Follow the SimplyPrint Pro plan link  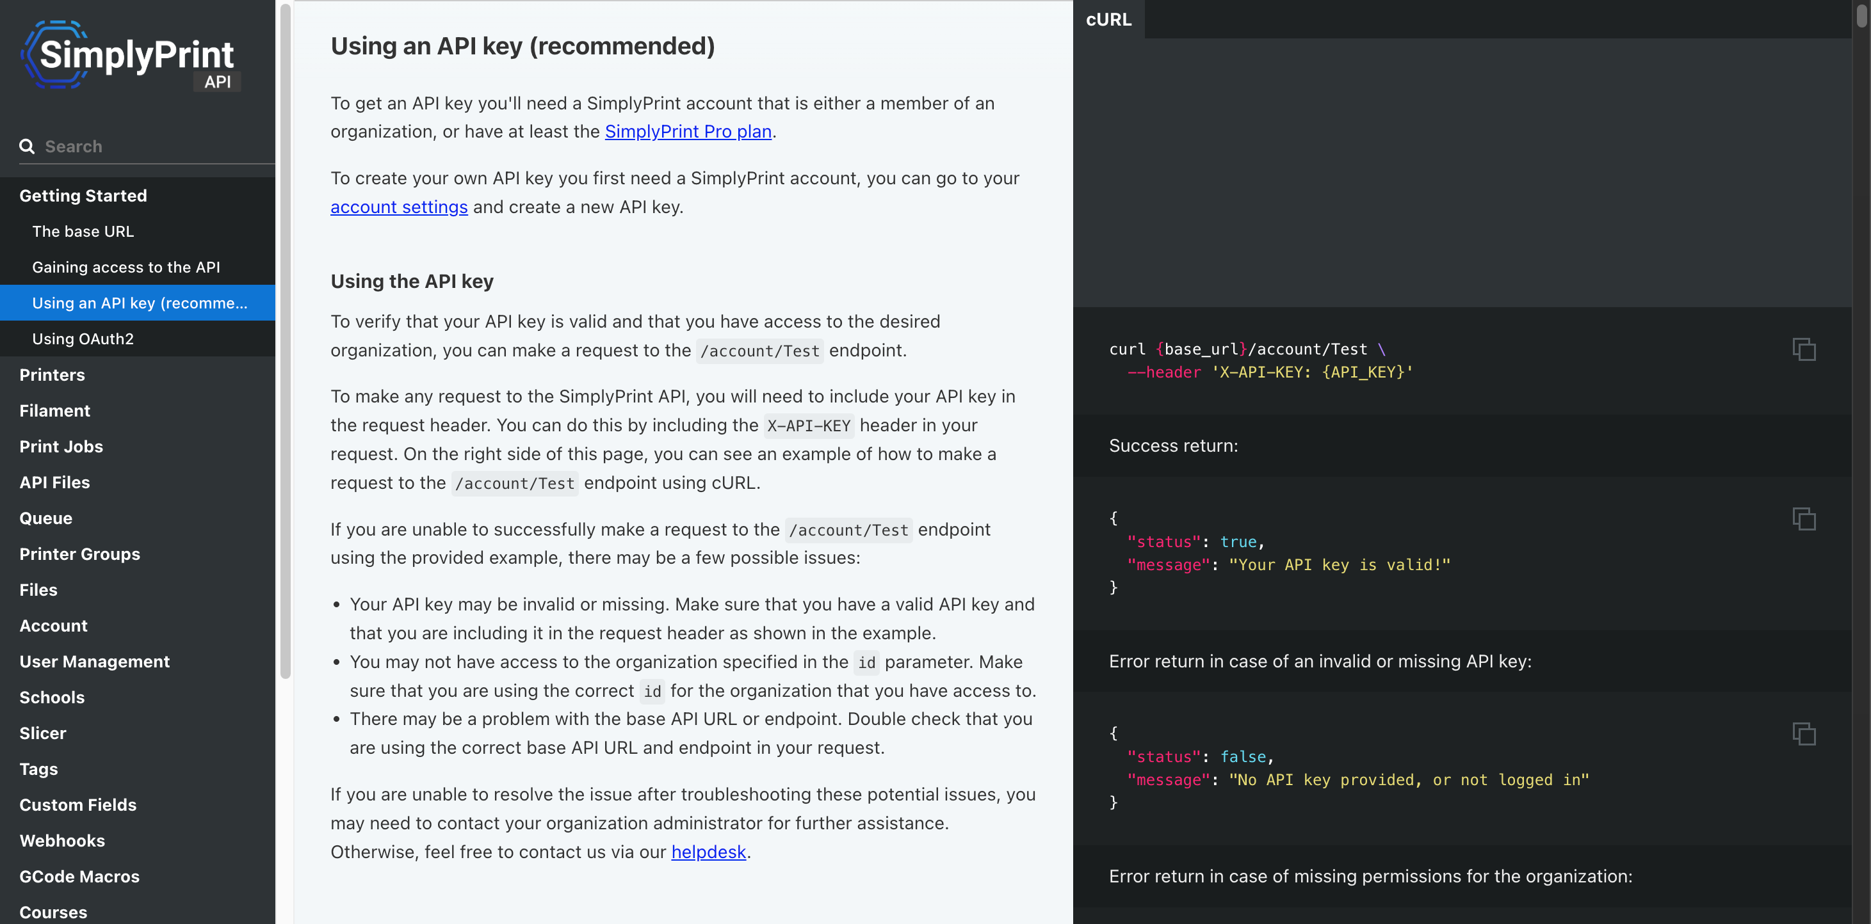(688, 131)
